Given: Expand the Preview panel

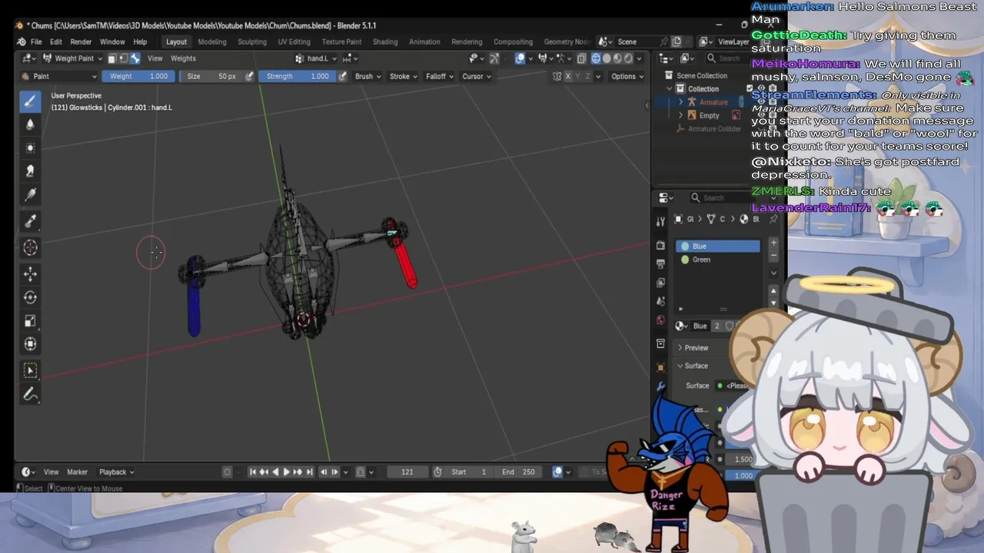Looking at the screenshot, I should point(680,348).
